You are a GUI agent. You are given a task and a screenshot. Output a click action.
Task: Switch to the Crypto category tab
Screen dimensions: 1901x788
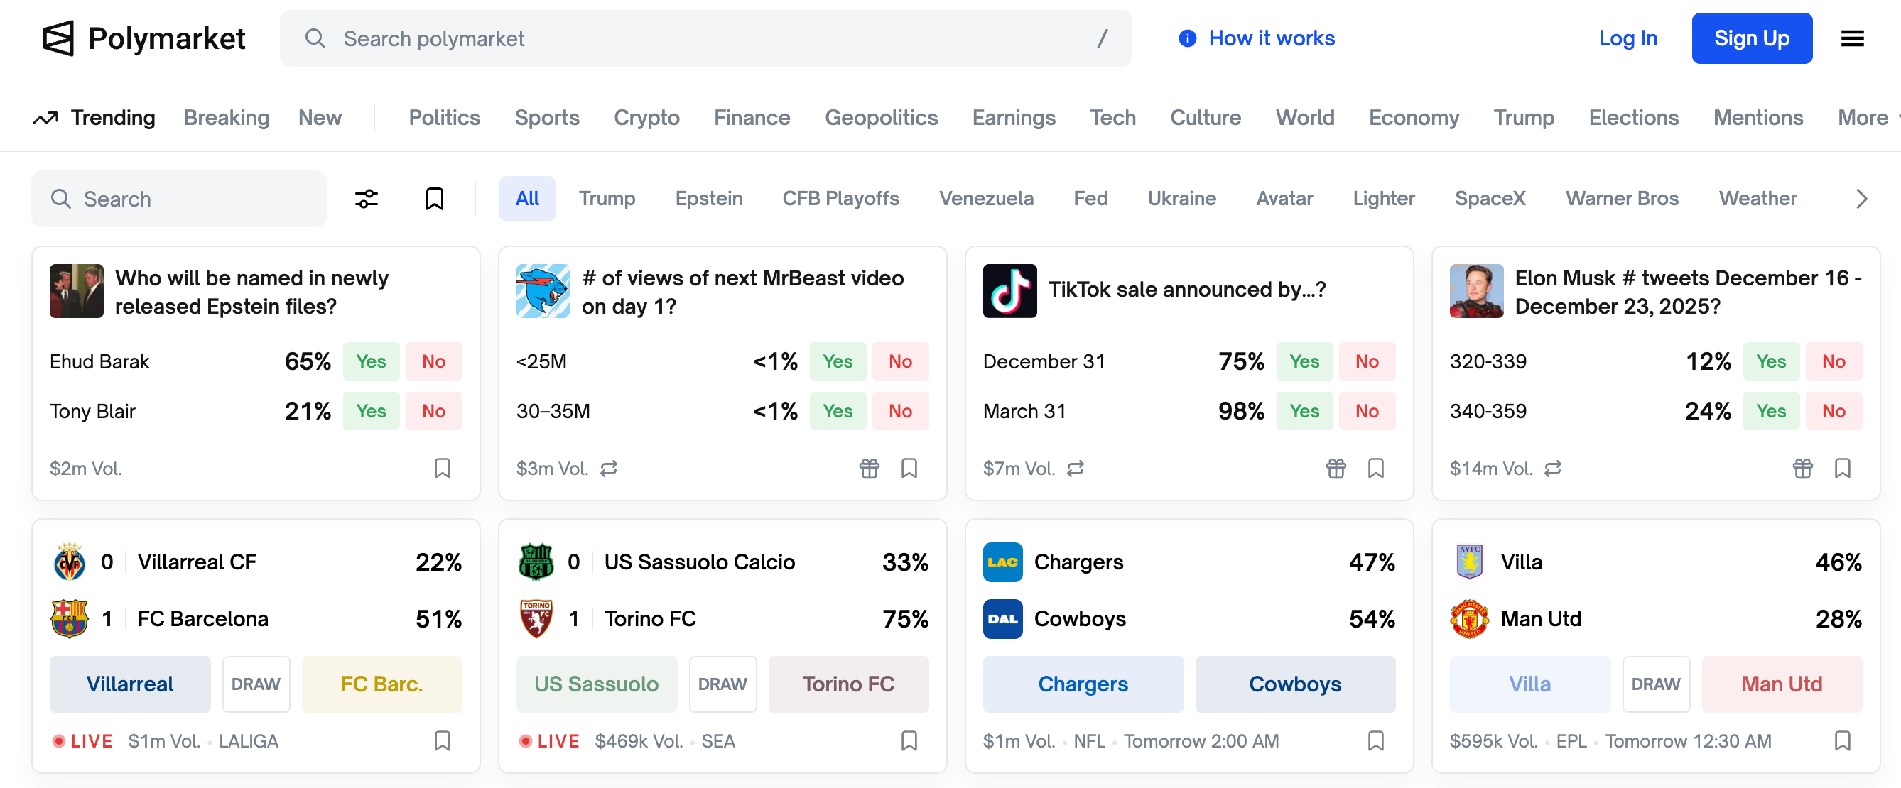pyautogui.click(x=646, y=118)
